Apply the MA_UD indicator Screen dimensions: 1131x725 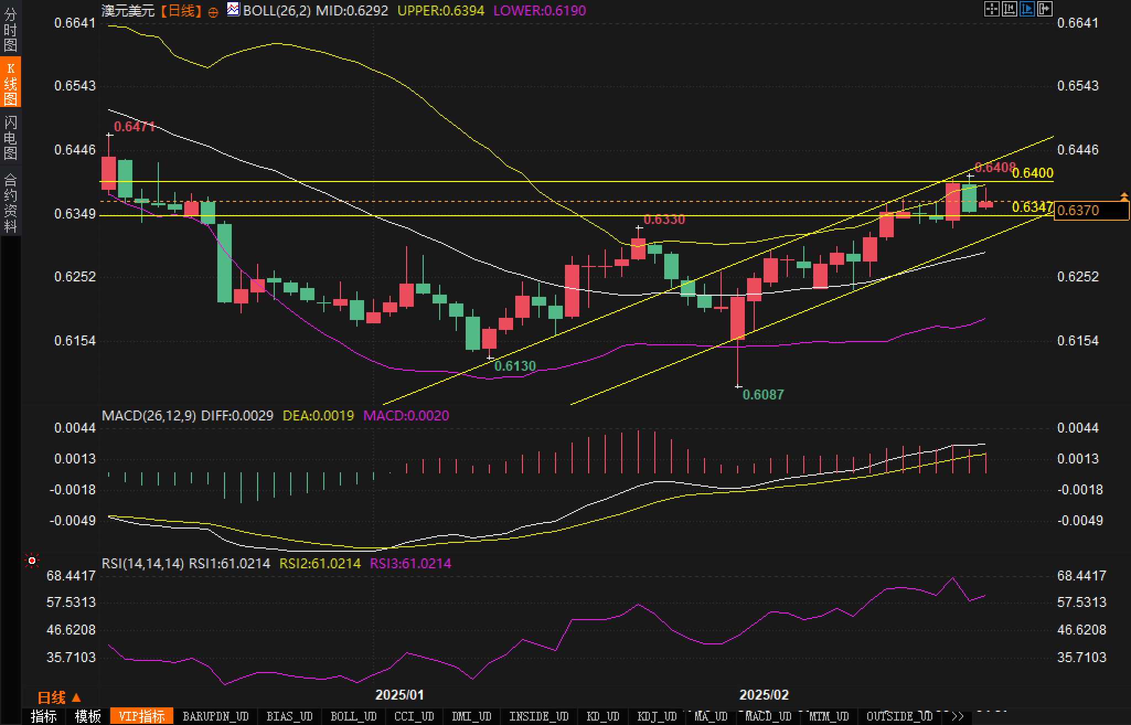coord(711,717)
